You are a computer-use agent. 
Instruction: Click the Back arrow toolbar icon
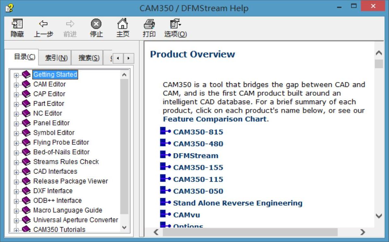(x=43, y=24)
